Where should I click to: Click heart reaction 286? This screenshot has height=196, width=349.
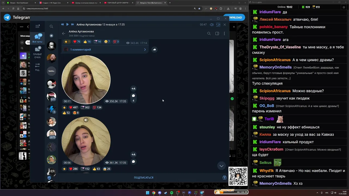[x=73, y=169]
